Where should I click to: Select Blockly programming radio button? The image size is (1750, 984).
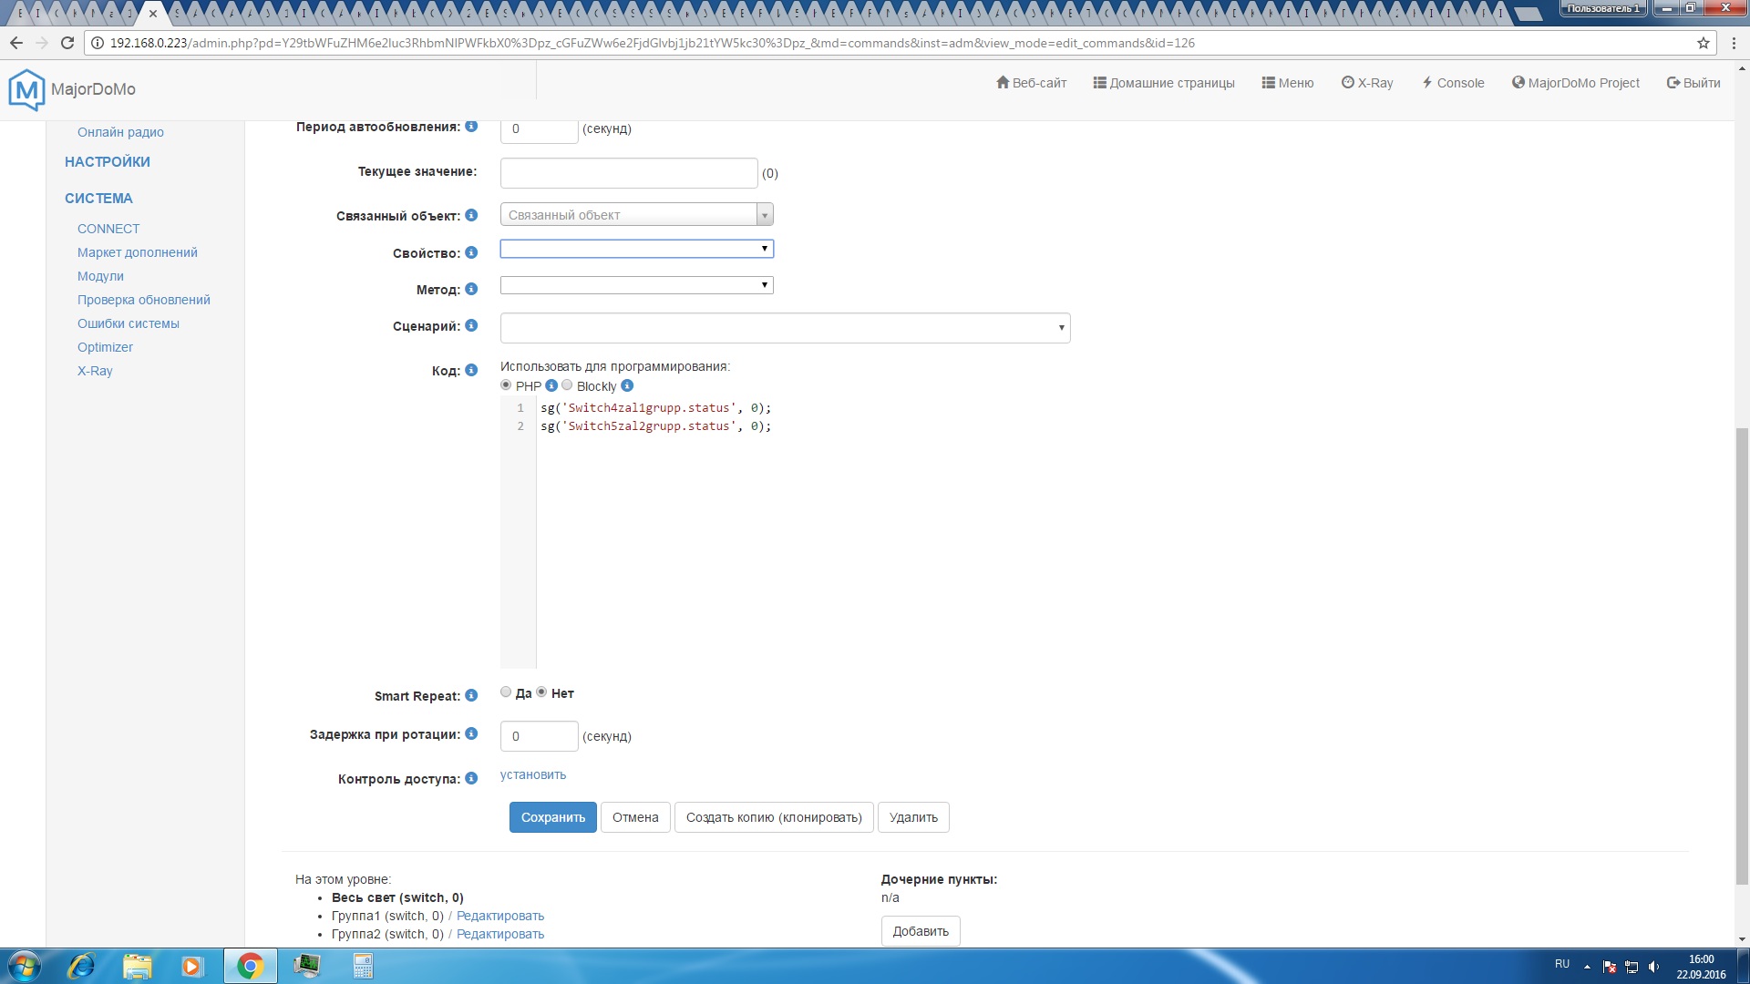(567, 385)
